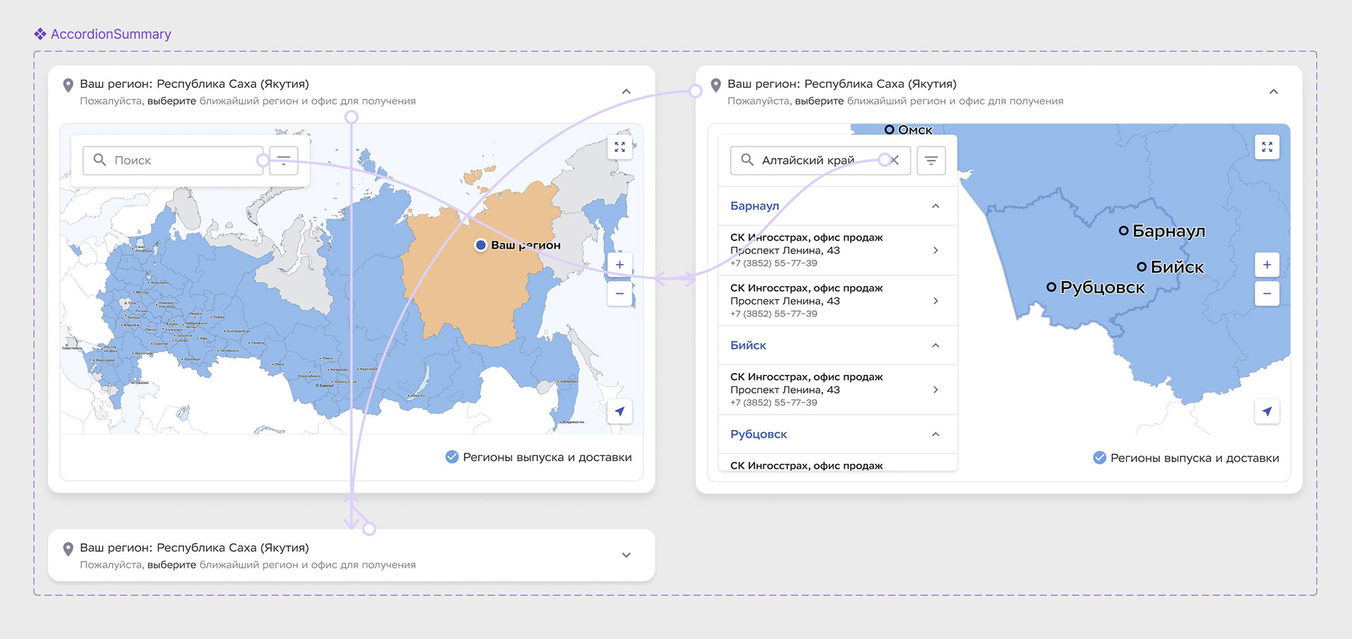The height and width of the screenshot is (639, 1352).
Task: Expand the bottom collapsed region accordion
Action: [x=626, y=555]
